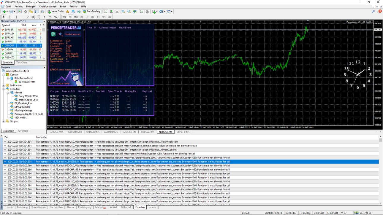Image resolution: width=383 pixels, height=215 pixels.
Task: Click the tile windows icon
Action: point(134,12)
